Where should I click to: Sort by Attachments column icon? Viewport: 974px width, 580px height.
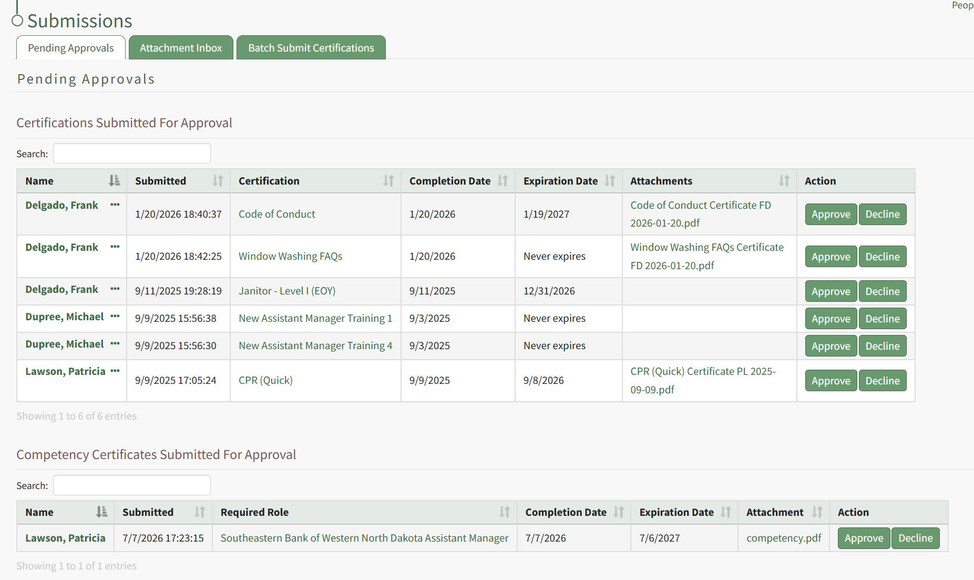[784, 181]
